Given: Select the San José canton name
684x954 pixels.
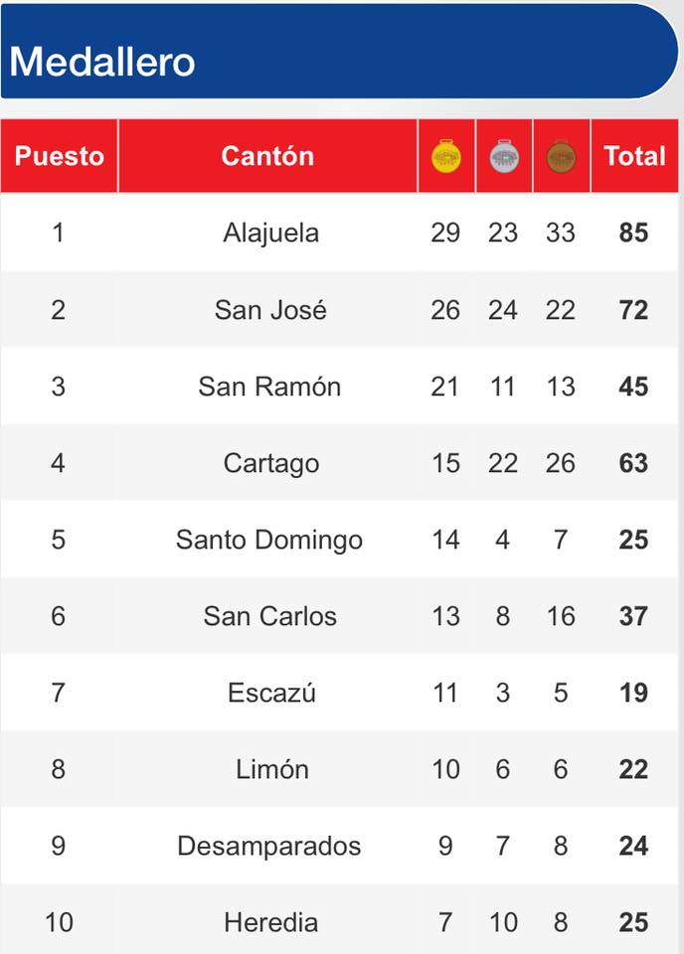Looking at the screenshot, I should (270, 310).
